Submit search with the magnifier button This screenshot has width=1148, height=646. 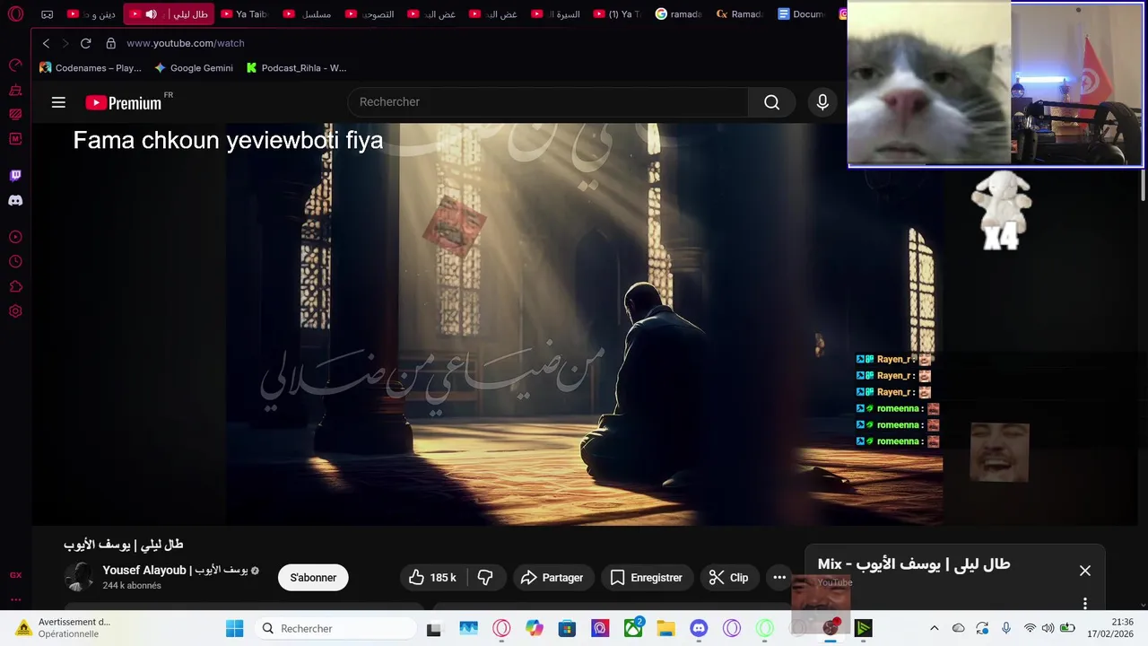tap(771, 102)
